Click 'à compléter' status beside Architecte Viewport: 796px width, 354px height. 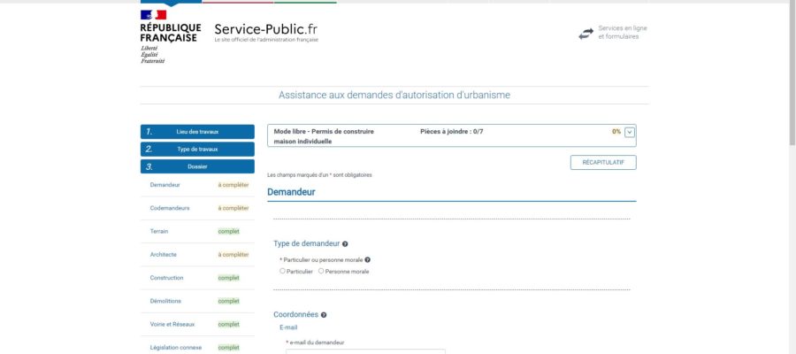[x=233, y=255]
